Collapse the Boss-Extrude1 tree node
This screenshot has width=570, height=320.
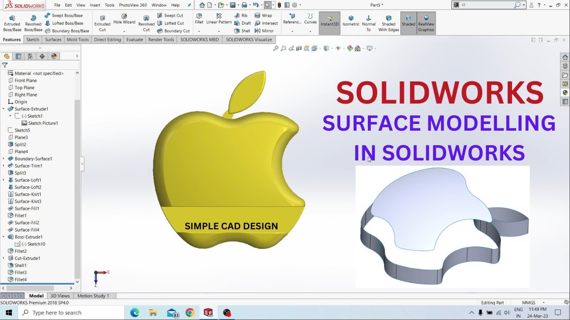tap(4, 237)
